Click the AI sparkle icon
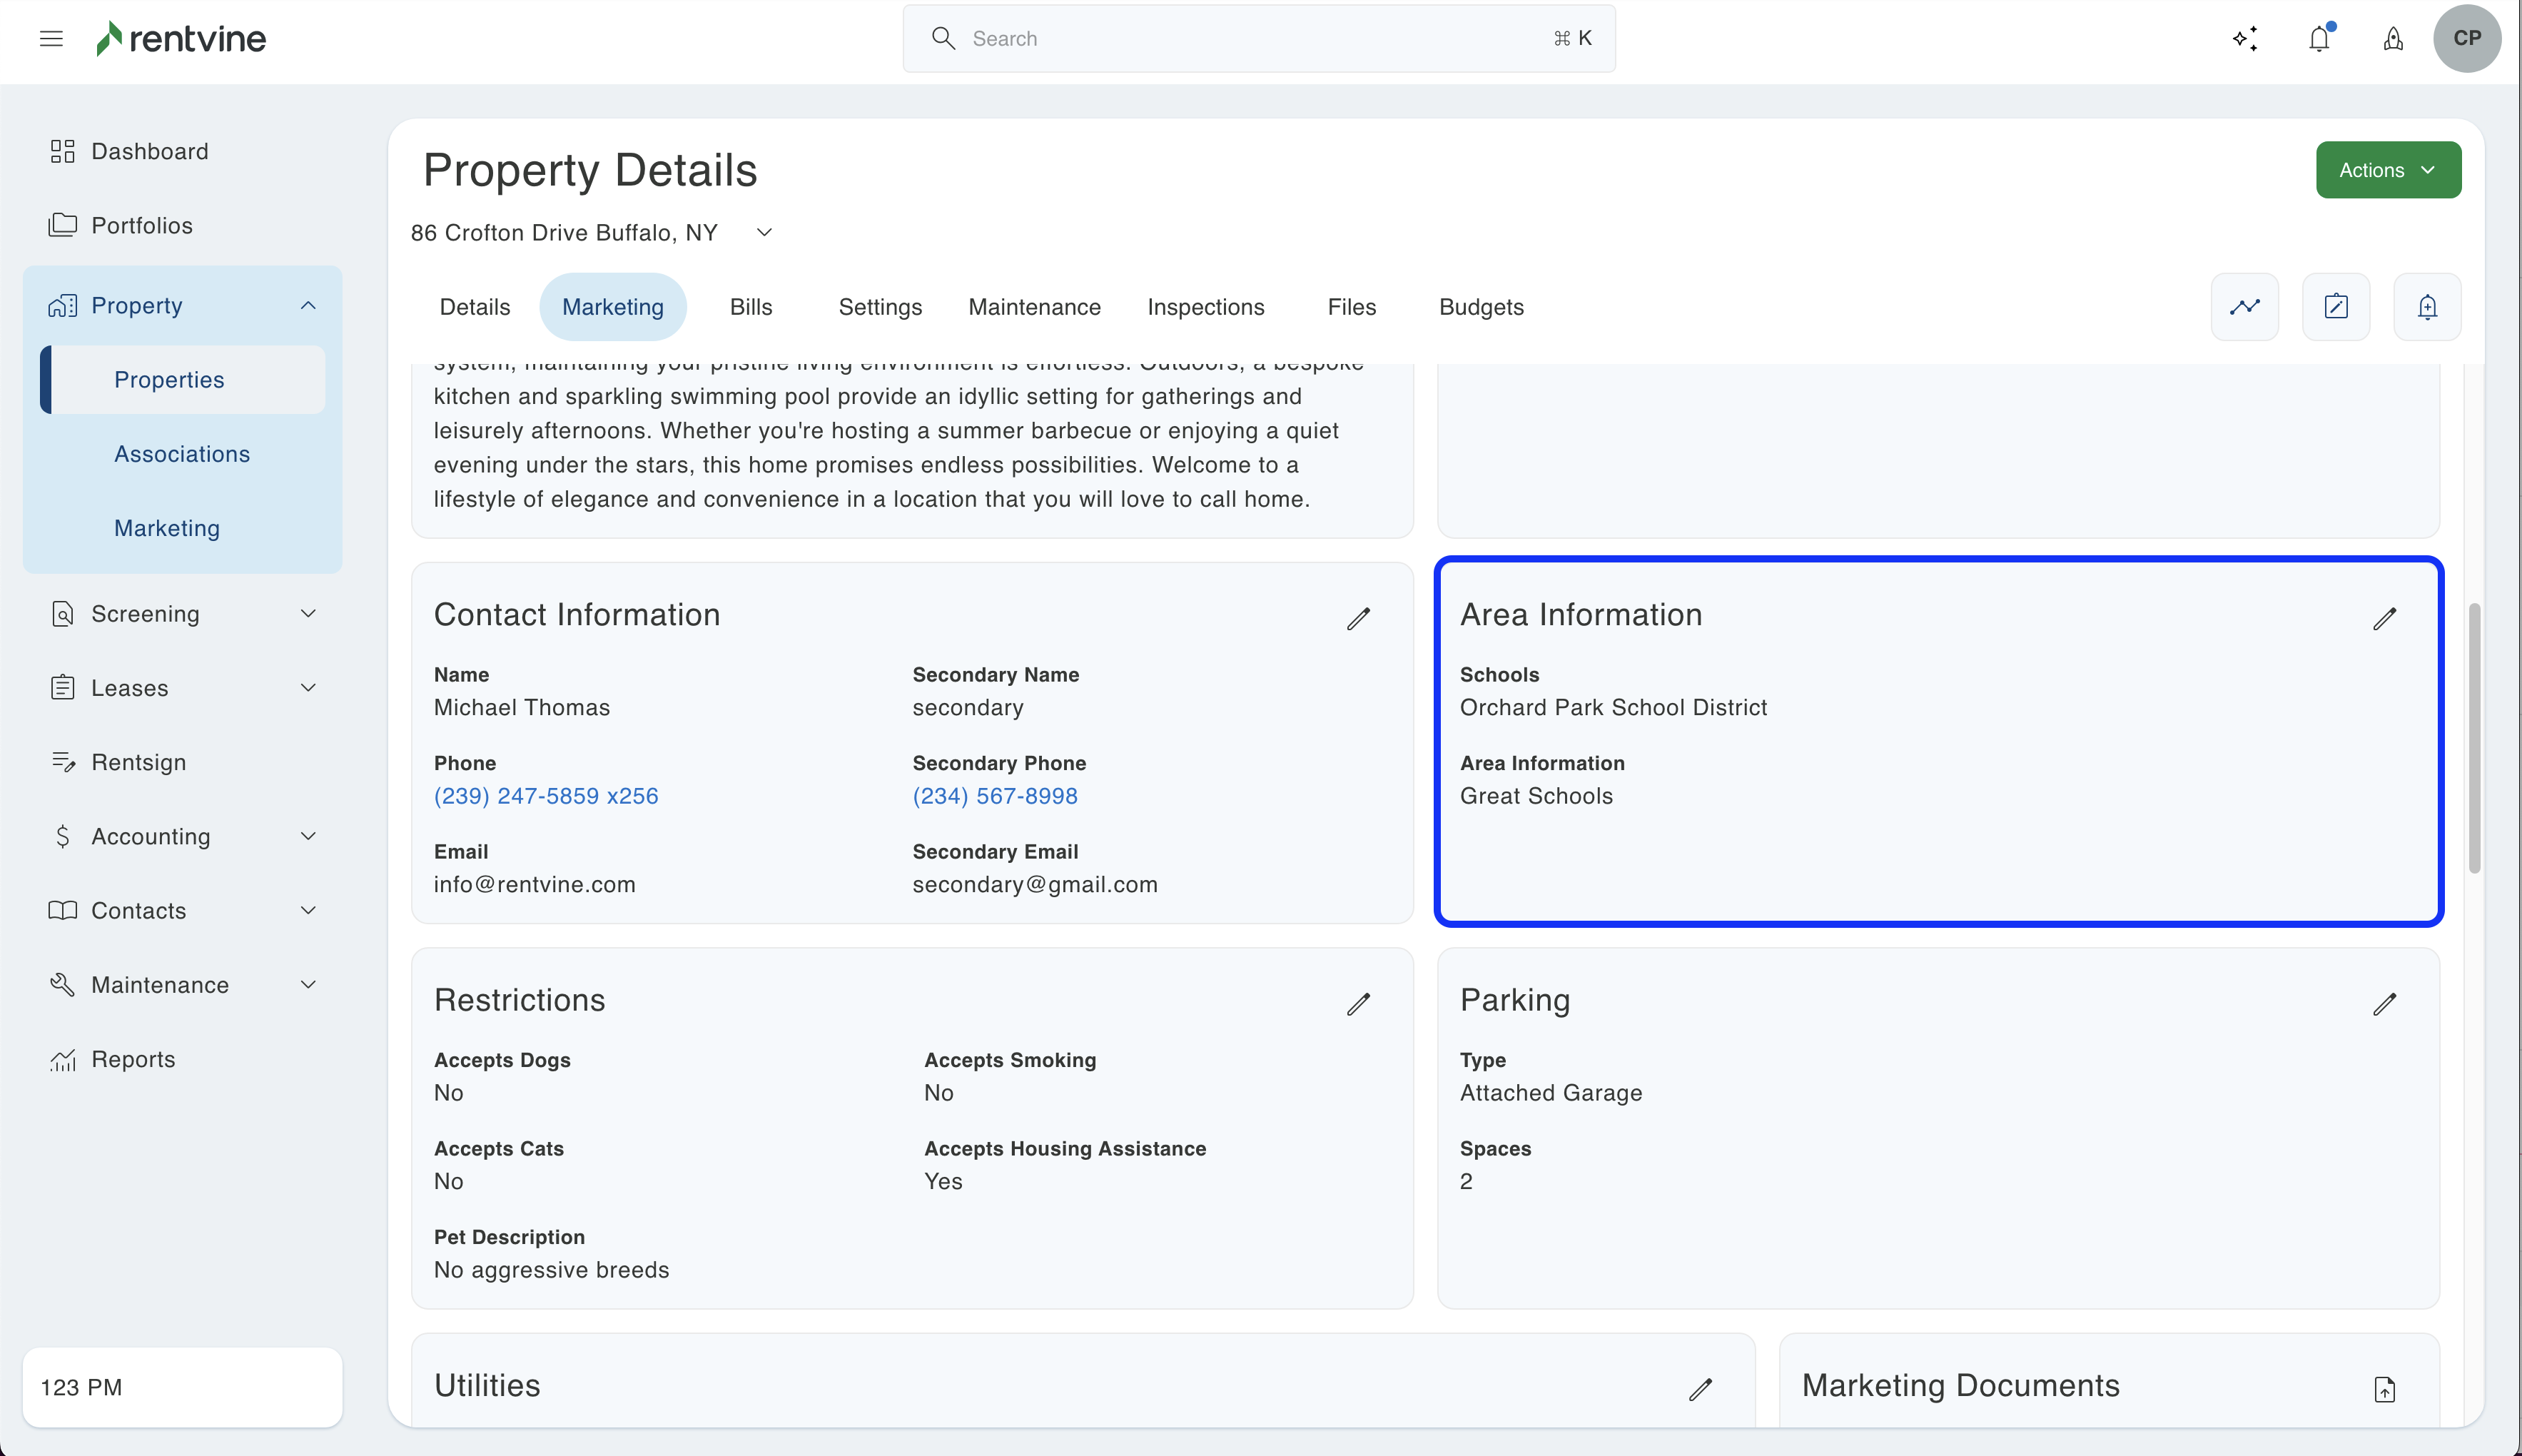 click(x=2245, y=38)
